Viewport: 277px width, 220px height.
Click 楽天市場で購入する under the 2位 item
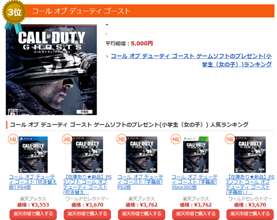tap(87, 214)
